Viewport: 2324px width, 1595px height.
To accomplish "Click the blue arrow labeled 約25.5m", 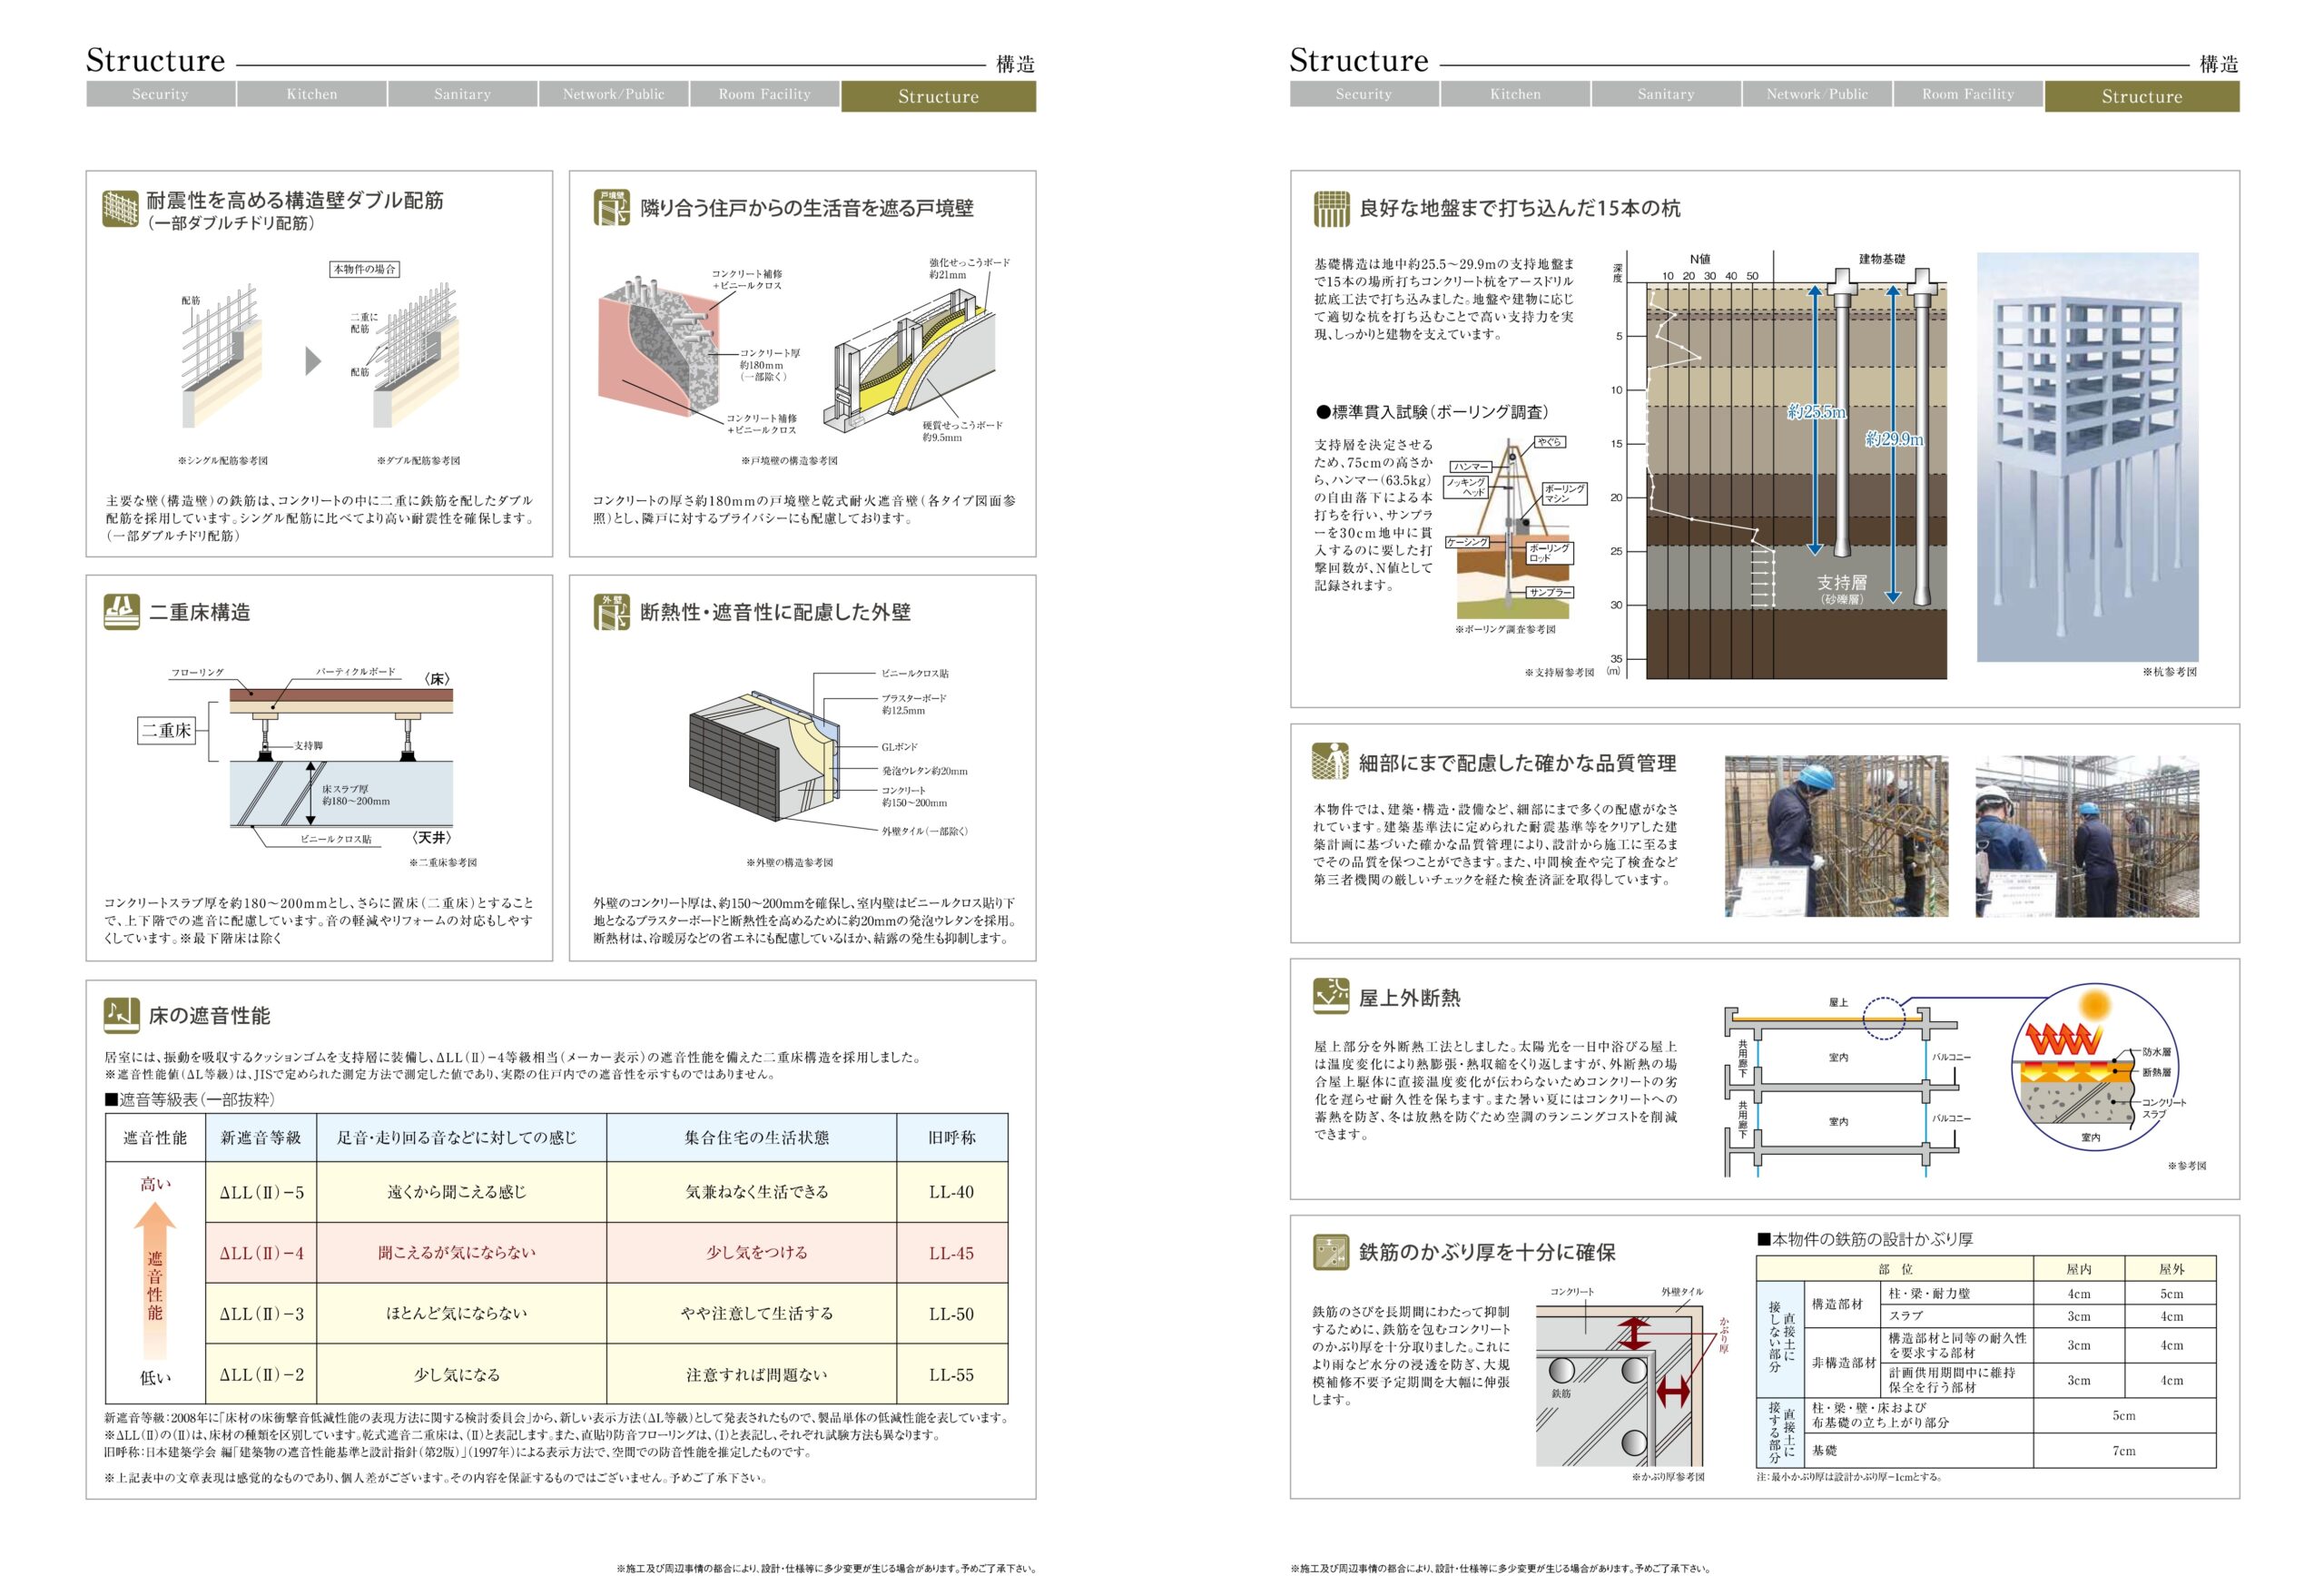I will click(x=1815, y=420).
